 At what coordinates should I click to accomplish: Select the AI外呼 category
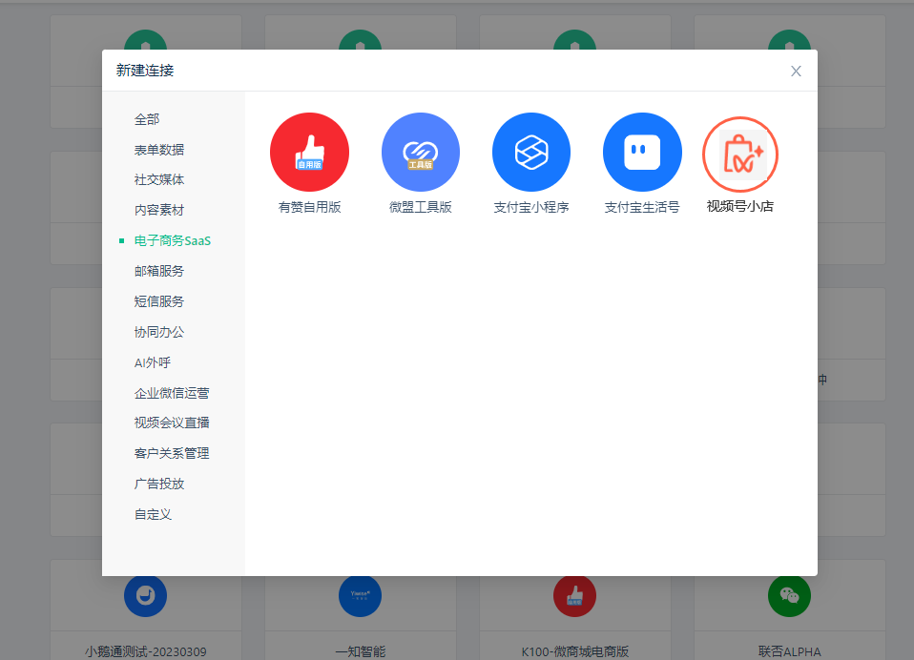point(153,362)
